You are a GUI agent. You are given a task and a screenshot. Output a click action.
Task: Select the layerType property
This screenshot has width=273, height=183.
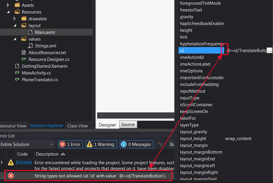pos(189,125)
